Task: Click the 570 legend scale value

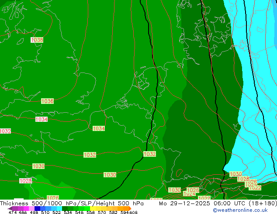Action: [x=102, y=212]
